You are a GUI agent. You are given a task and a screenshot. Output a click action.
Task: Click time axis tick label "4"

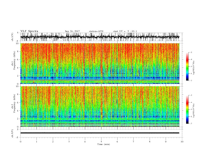click(x=85, y=142)
